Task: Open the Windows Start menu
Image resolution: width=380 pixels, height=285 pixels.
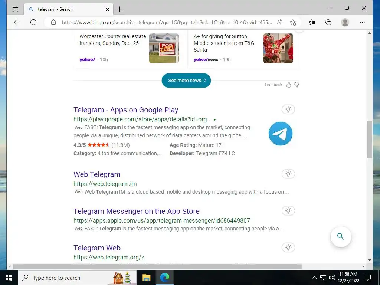Action: [x=9, y=278]
